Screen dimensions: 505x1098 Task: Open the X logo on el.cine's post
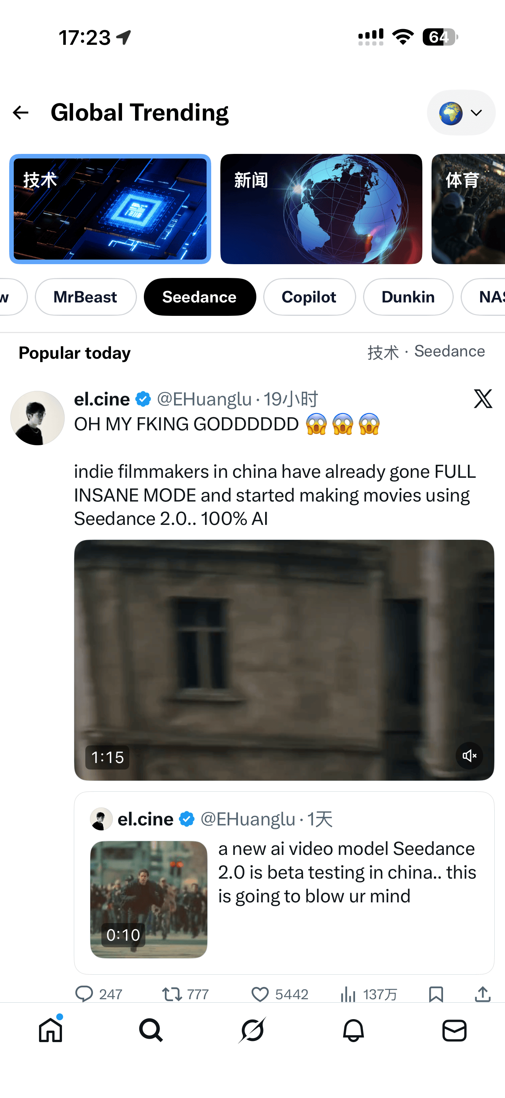(x=483, y=399)
